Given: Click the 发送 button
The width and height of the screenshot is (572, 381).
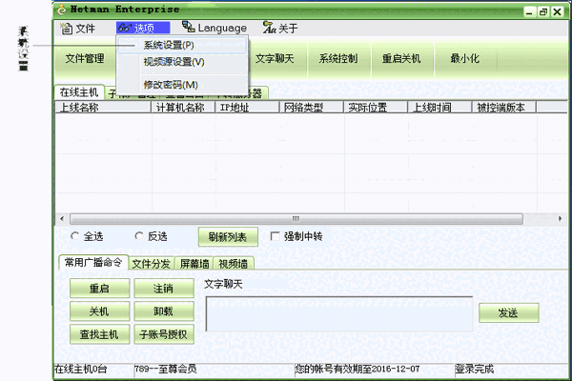Looking at the screenshot, I should click(x=507, y=312).
